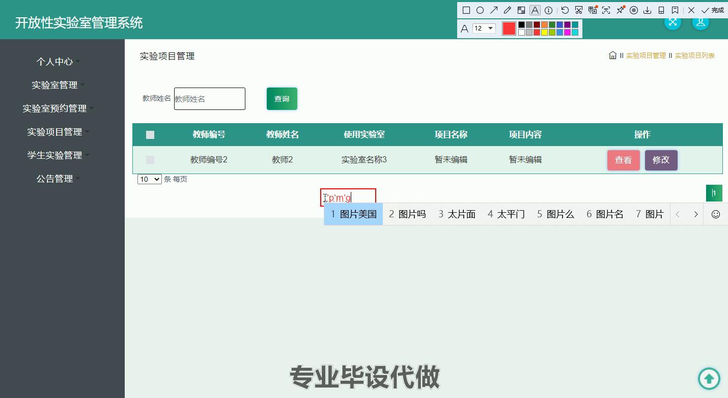
Task: Pin the screenshot to screen
Action: pyautogui.click(x=620, y=10)
